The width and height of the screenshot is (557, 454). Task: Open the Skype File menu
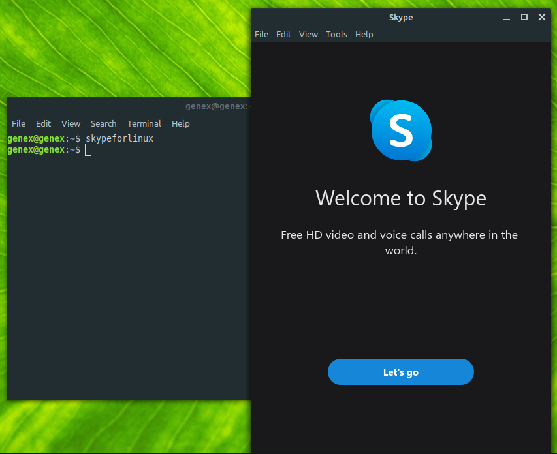[261, 35]
